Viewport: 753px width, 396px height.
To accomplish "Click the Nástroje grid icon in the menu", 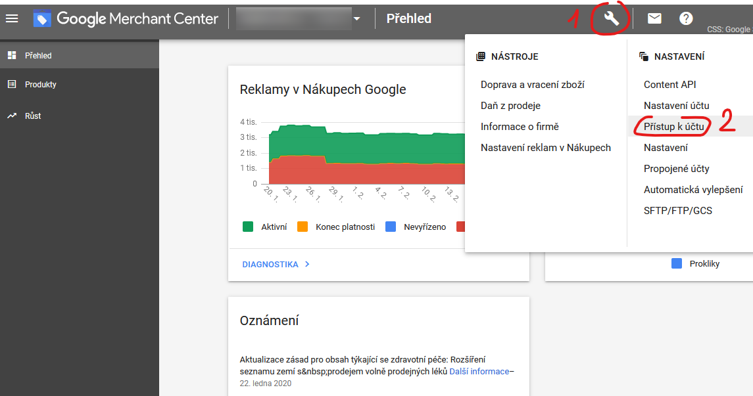I will (480, 56).
